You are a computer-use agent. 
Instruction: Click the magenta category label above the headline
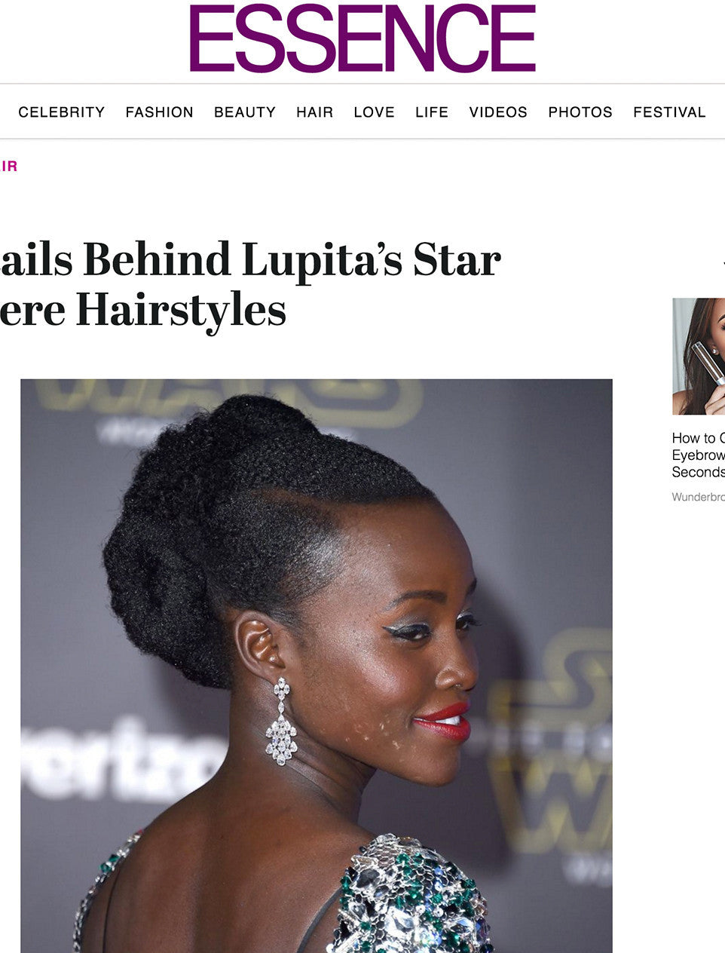coord(8,167)
